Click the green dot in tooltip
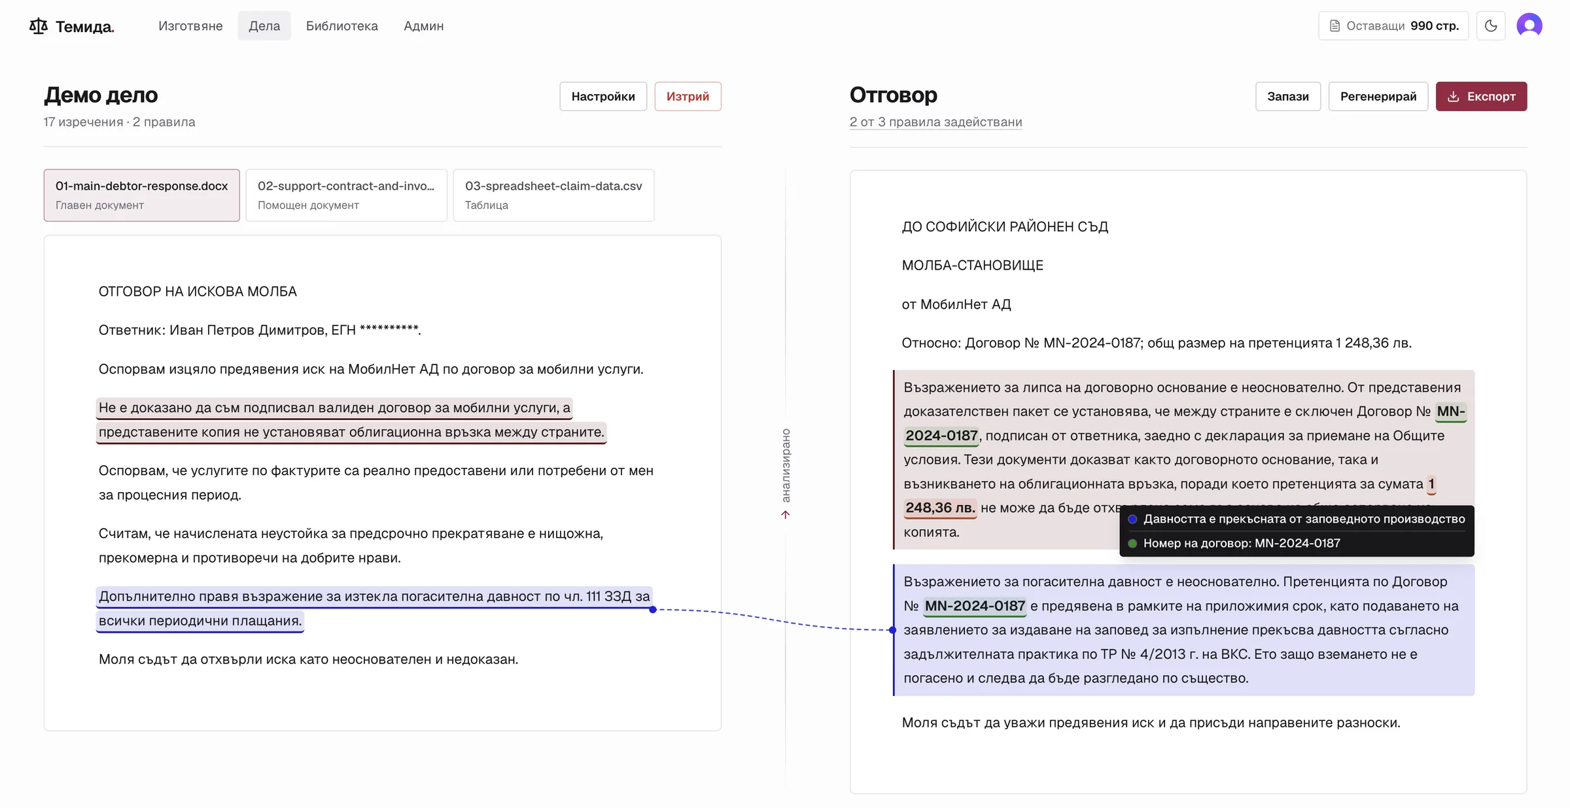 click(1132, 543)
